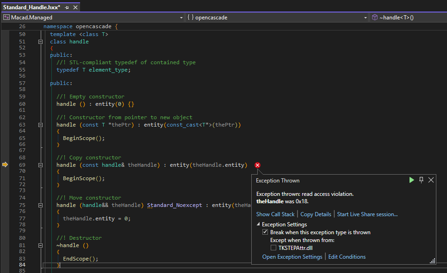
Task: Click the Show Call Stack link
Action: click(x=275, y=214)
